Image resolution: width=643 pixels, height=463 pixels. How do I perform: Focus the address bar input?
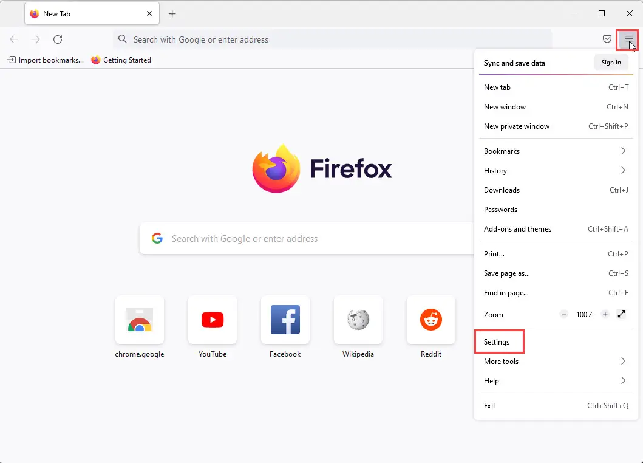[332, 39]
